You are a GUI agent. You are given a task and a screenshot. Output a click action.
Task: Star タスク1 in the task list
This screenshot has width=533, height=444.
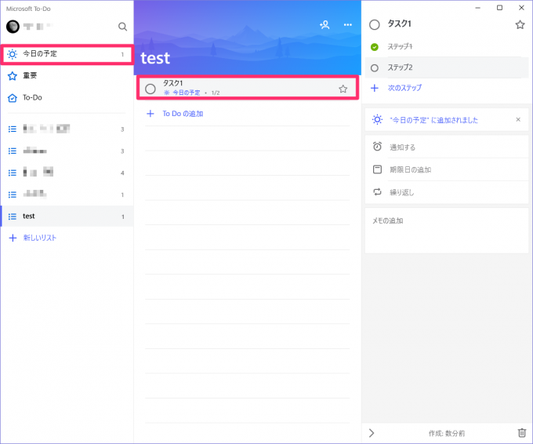343,89
